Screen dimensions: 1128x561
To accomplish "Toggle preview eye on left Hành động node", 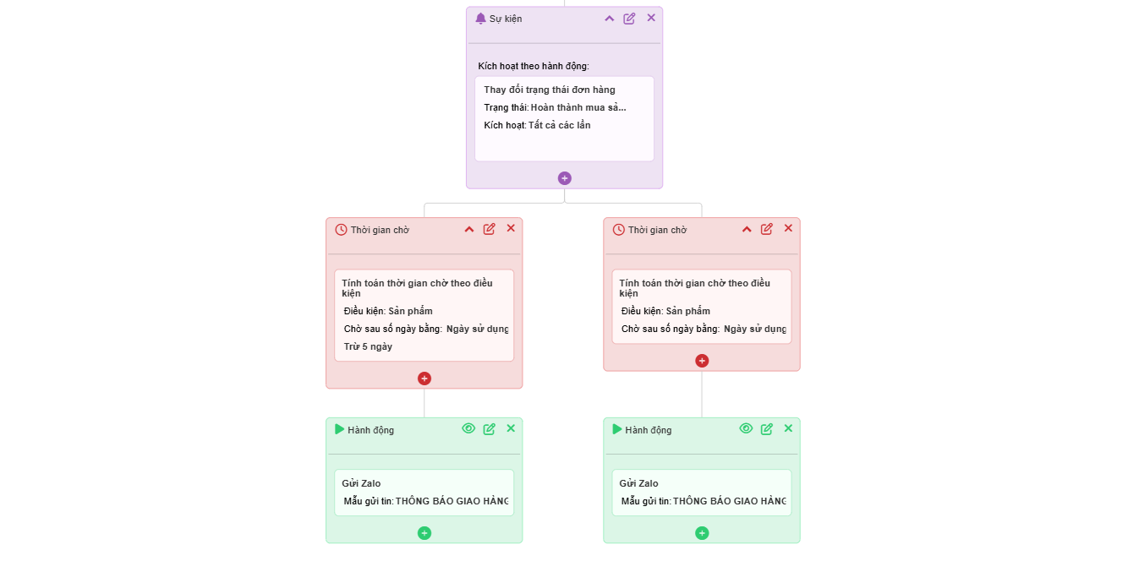I will (468, 428).
